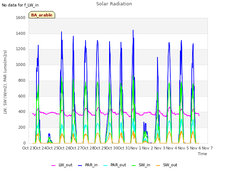Click the 'No data for f_LW_in' message
Viewport: 229px width, 172px height.
(x=20, y=5)
